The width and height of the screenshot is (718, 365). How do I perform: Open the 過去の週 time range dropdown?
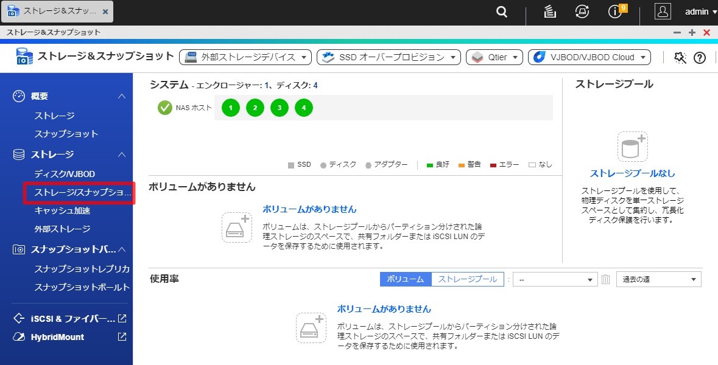click(x=659, y=279)
